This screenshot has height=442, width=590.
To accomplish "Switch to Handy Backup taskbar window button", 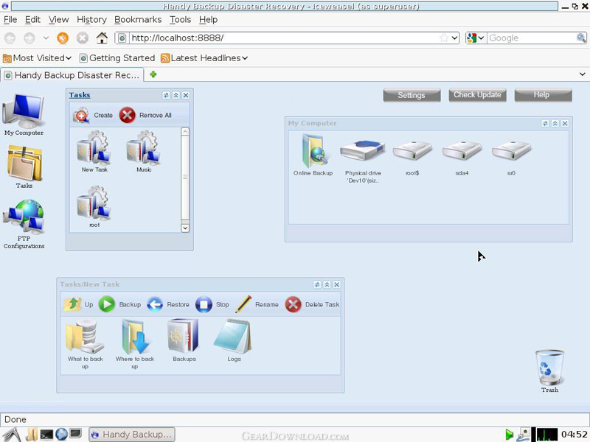I will coord(132,435).
